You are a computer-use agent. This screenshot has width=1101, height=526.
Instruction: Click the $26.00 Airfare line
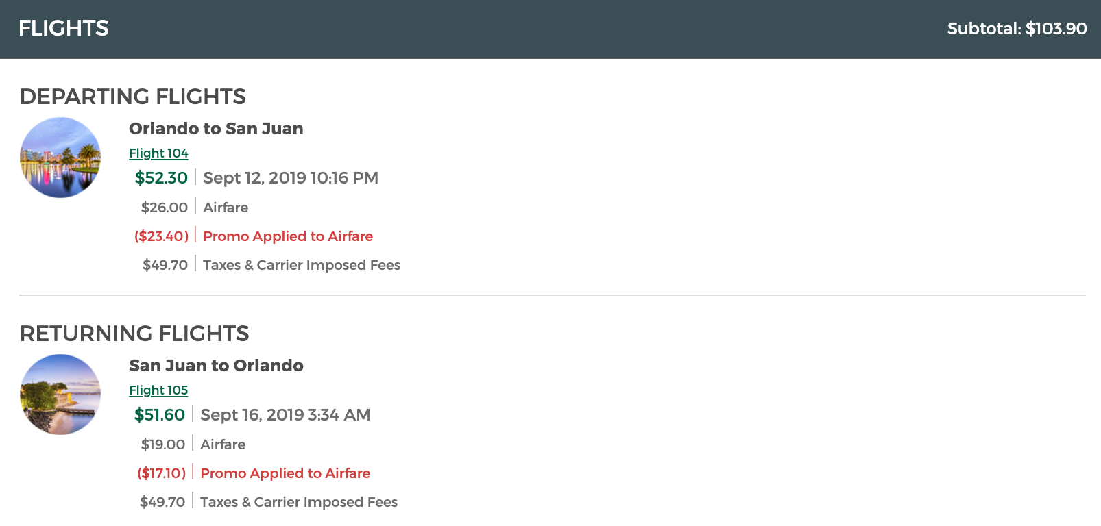coord(226,208)
